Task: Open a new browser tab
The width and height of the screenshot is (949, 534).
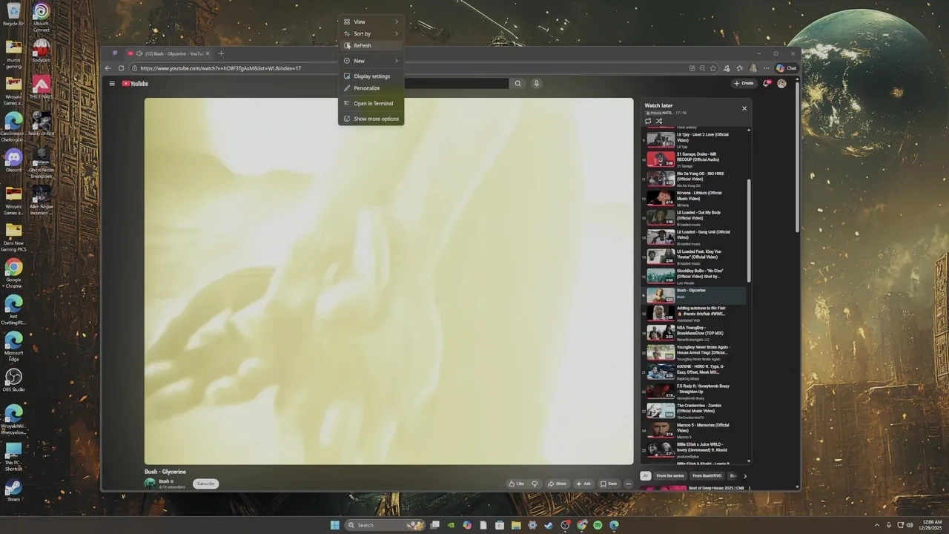Action: (221, 53)
